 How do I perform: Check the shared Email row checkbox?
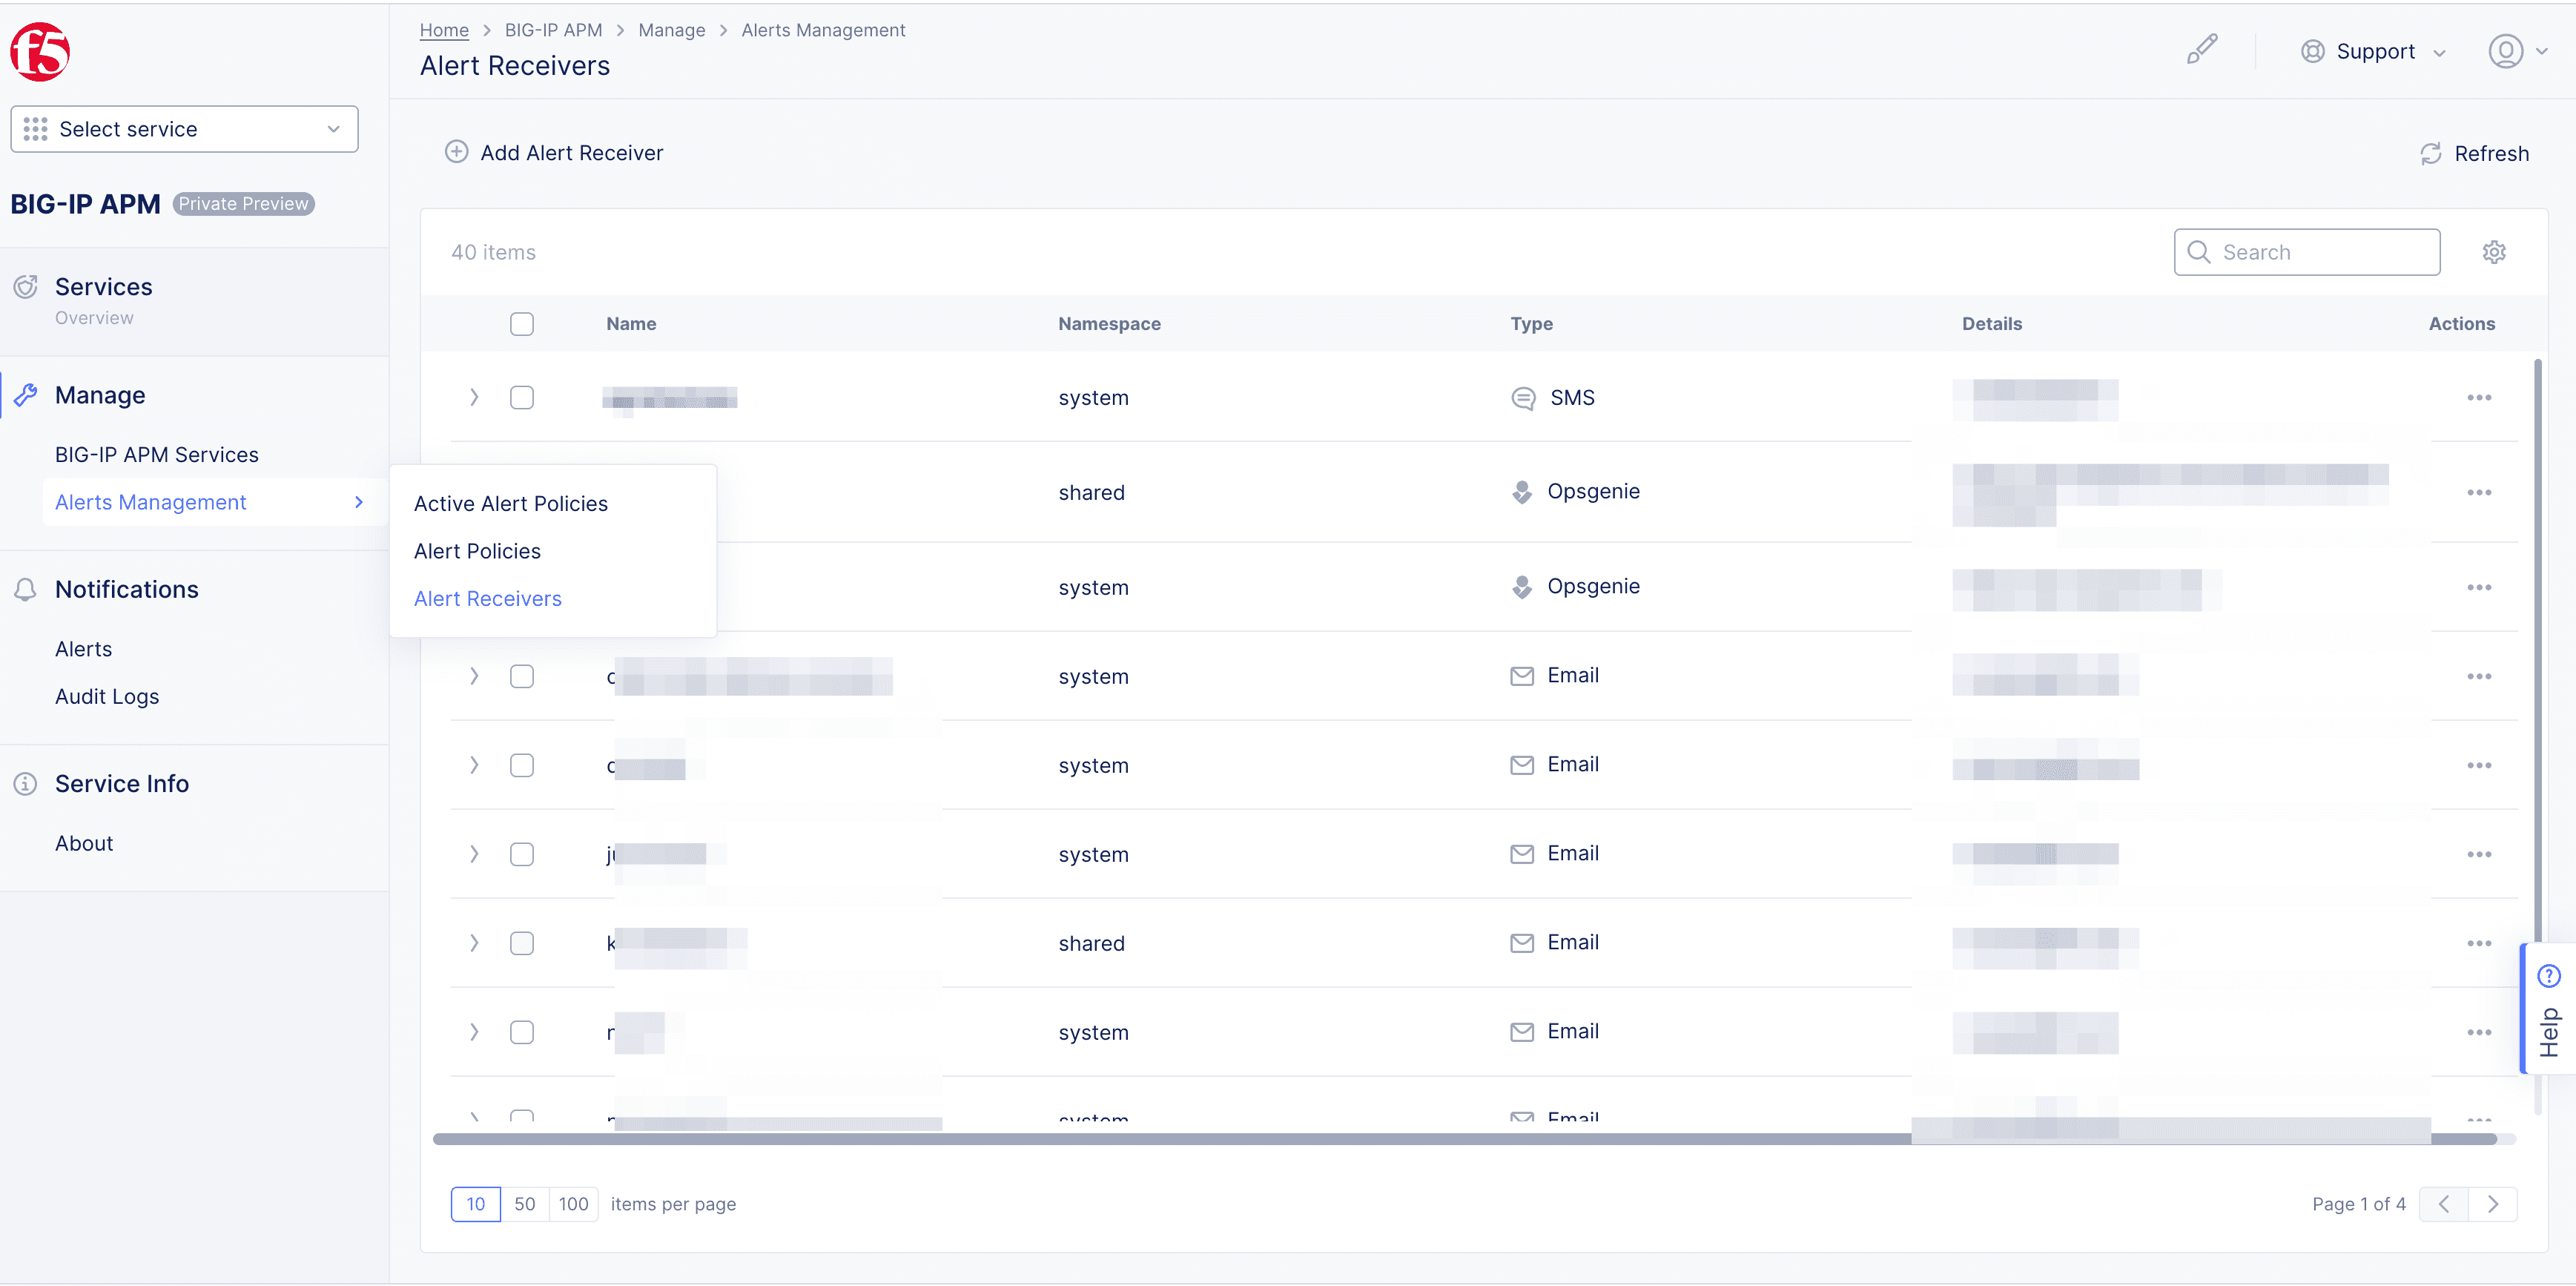521,944
